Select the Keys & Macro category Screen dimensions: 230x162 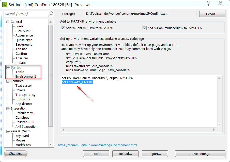click(21, 131)
